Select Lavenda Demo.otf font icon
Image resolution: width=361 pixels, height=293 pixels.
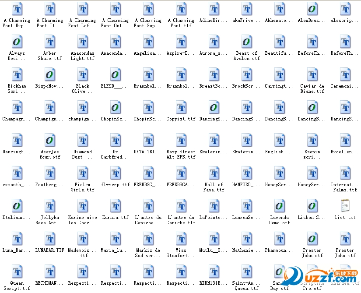(280, 206)
